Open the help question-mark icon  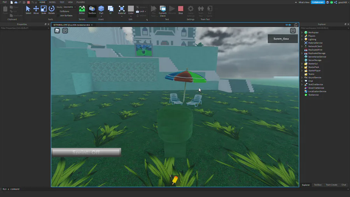coord(327,2)
